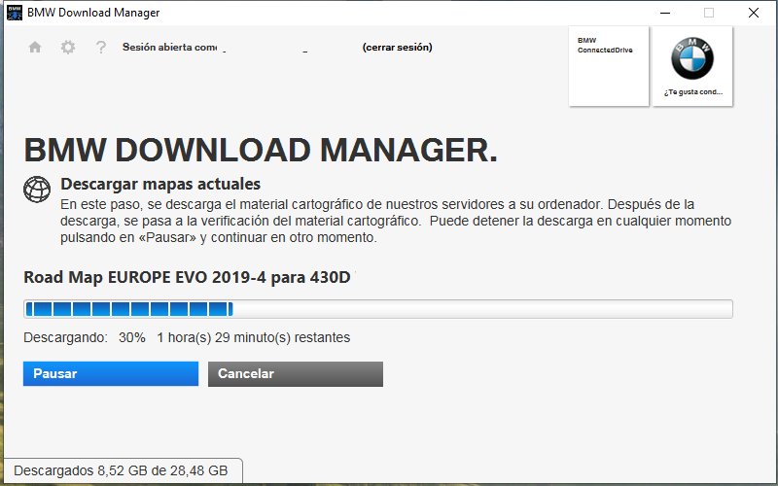Viewport: 778px width, 486px height.
Task: Click the Sesión abierta como label
Action: point(169,47)
